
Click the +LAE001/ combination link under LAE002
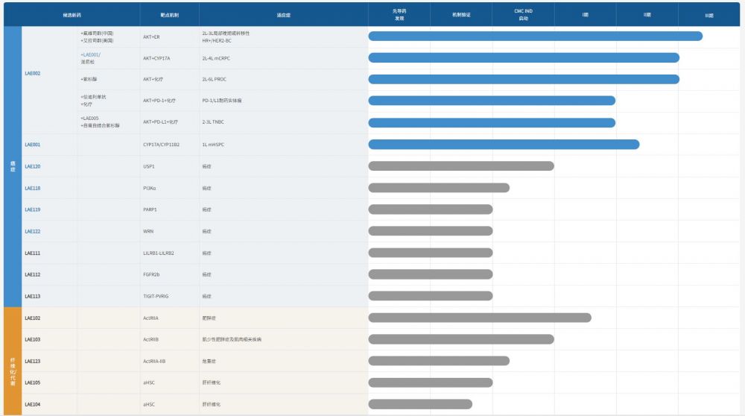coord(91,54)
